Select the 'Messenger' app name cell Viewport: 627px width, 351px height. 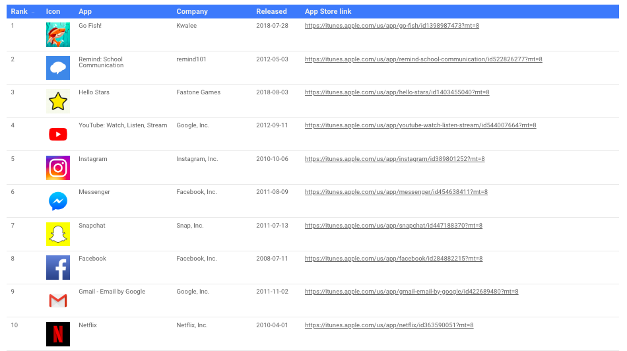[94, 192]
